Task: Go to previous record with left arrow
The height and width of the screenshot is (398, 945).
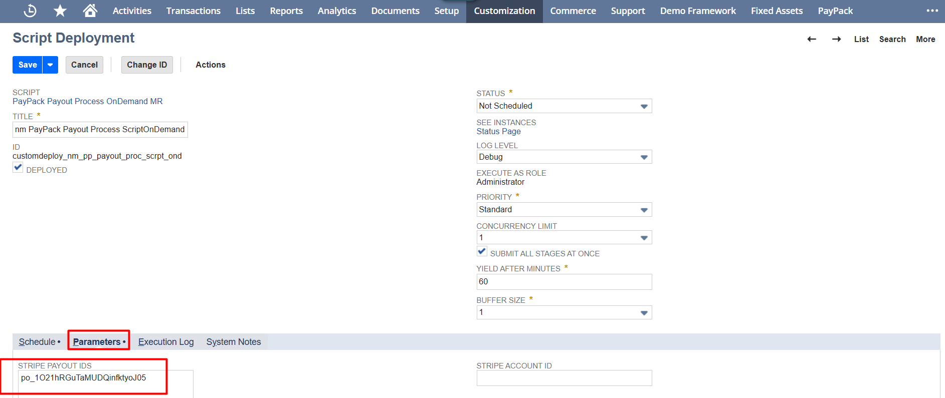Action: (812, 39)
